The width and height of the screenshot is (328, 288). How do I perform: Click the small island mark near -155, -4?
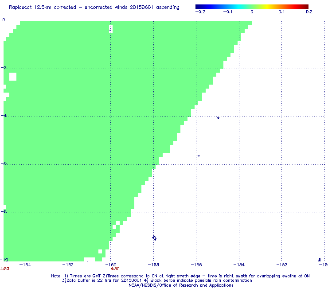click(x=218, y=118)
